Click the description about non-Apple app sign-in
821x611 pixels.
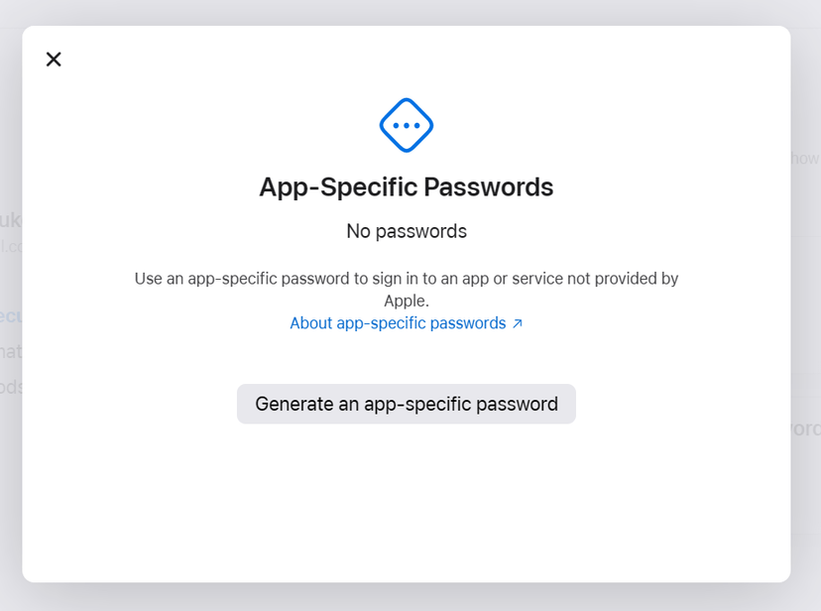point(407,288)
